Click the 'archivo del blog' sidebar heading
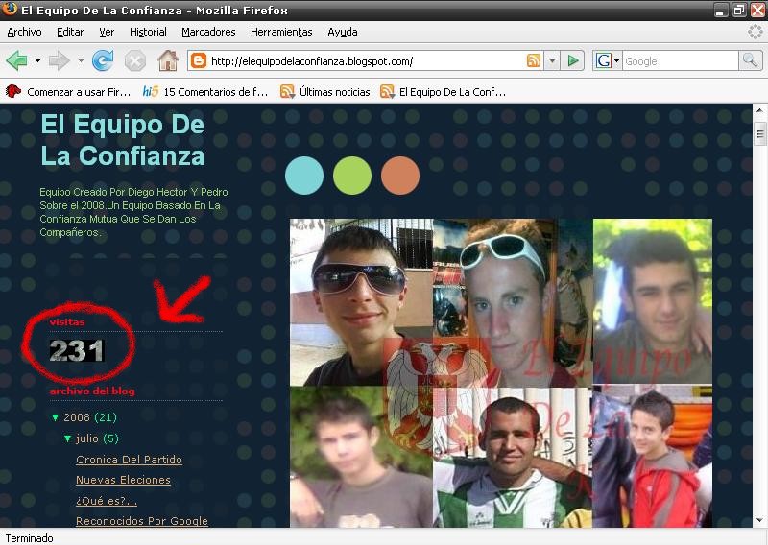Screen dimensions: 768x545 pos(92,391)
